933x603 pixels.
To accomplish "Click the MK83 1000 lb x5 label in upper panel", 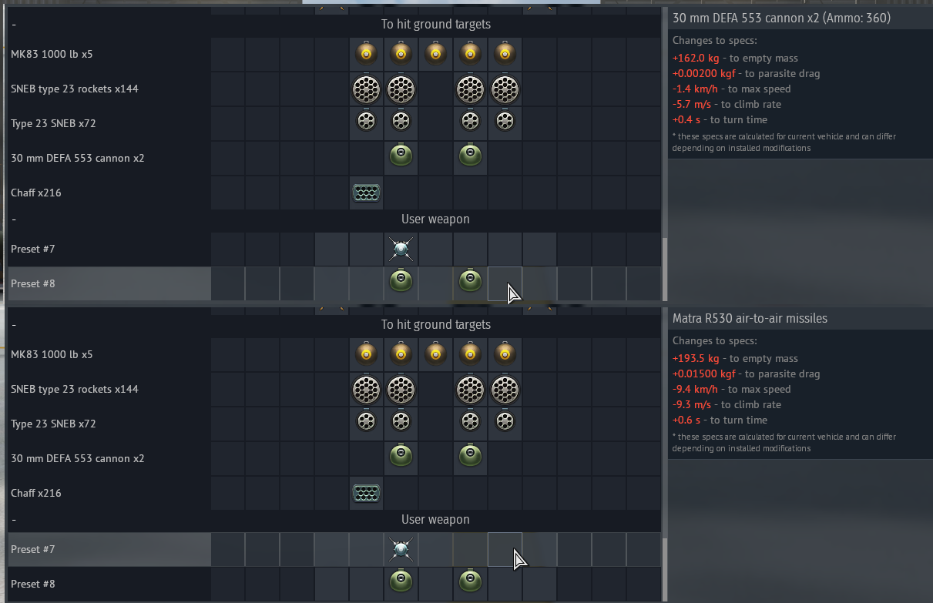I will [x=52, y=55].
